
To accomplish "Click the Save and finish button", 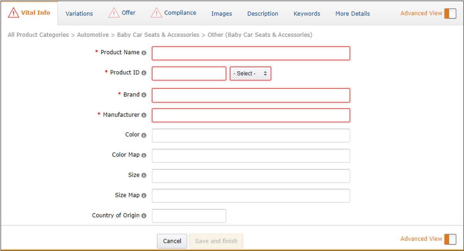I will point(216,241).
